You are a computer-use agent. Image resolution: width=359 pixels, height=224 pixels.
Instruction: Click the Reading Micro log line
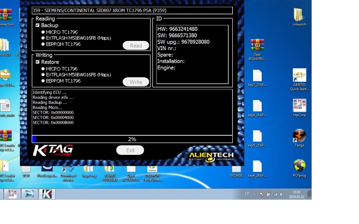coord(47,107)
